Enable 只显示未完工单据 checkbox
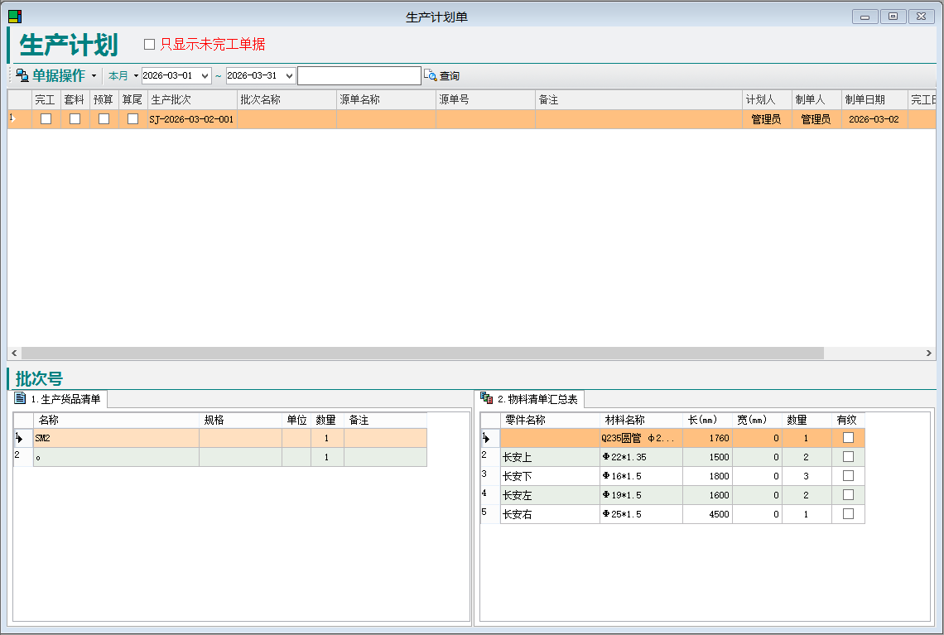This screenshot has width=944, height=635. click(x=150, y=45)
